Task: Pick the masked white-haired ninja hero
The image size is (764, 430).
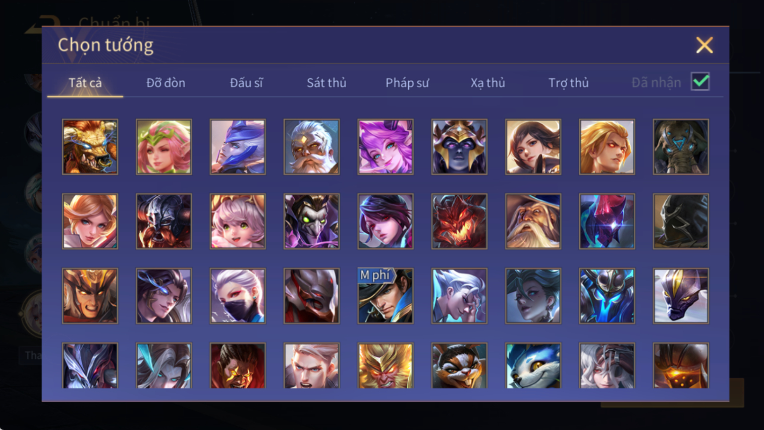Action: (238, 296)
